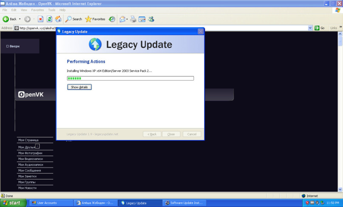
Task: Open the Tools menu
Action: [51, 10]
